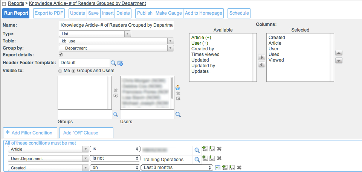Click the Groups list preview icon

pyautogui.click(x=116, y=95)
